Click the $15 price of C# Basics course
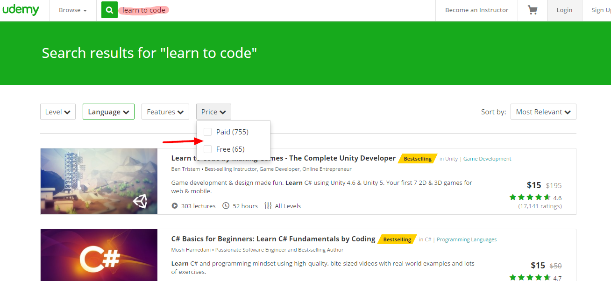611x281 pixels. coord(538,266)
